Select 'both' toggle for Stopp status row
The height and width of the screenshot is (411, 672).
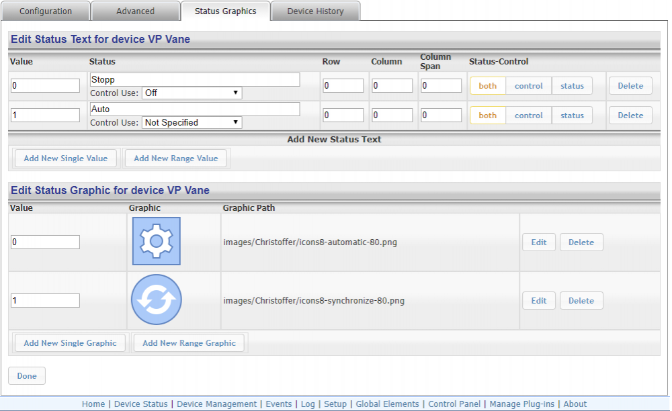pos(487,86)
